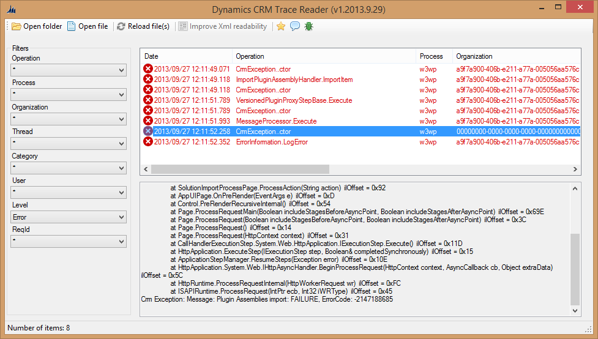This screenshot has height=339, width=598.
Task: Click the Open file toolbar button
Action: [x=88, y=26]
